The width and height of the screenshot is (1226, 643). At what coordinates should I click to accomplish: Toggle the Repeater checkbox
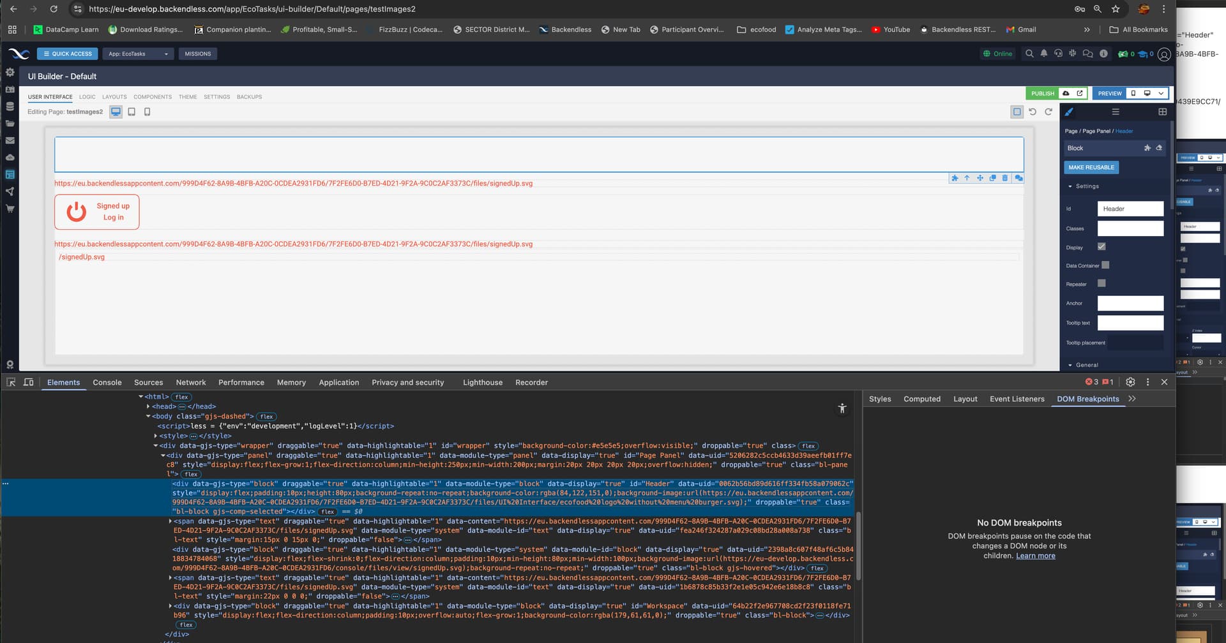pos(1101,284)
